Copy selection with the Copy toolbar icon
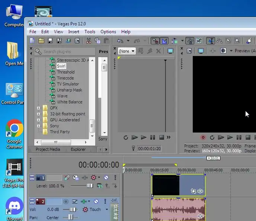This screenshot has height=221, width=256. tap(97, 41)
